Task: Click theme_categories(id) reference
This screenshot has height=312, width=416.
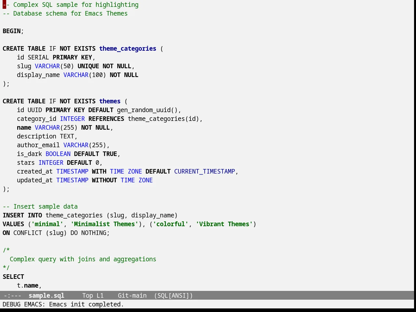Action: click(163, 119)
